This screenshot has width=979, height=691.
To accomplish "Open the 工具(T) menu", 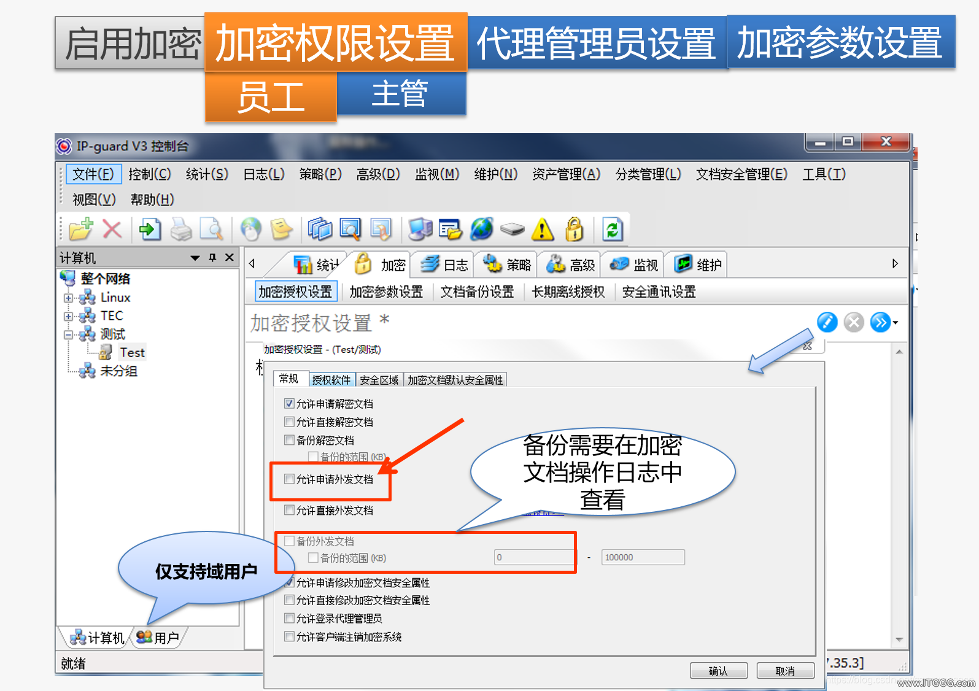I will click(x=824, y=174).
